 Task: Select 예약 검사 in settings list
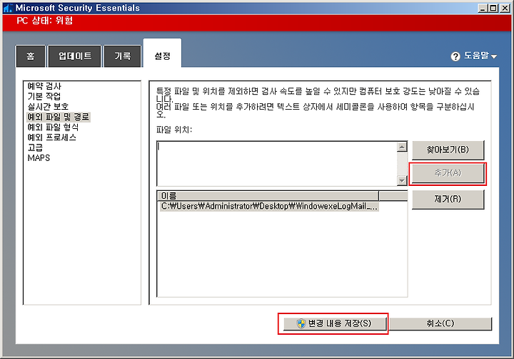44,86
